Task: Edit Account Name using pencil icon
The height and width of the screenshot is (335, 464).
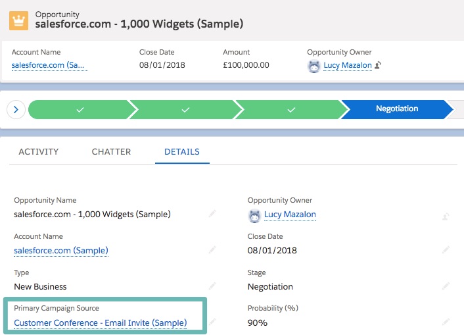Action: click(x=212, y=250)
